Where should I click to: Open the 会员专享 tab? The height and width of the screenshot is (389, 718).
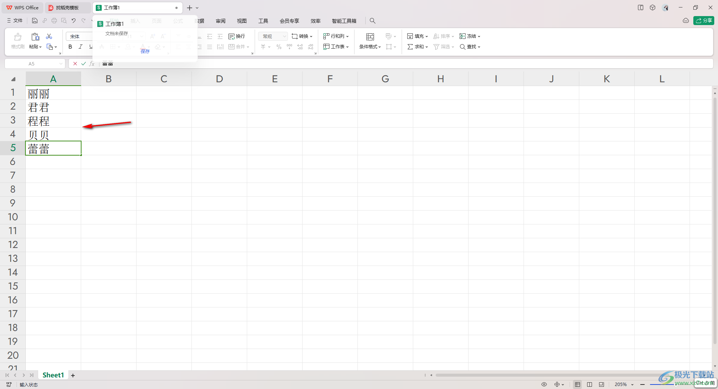[x=289, y=21]
